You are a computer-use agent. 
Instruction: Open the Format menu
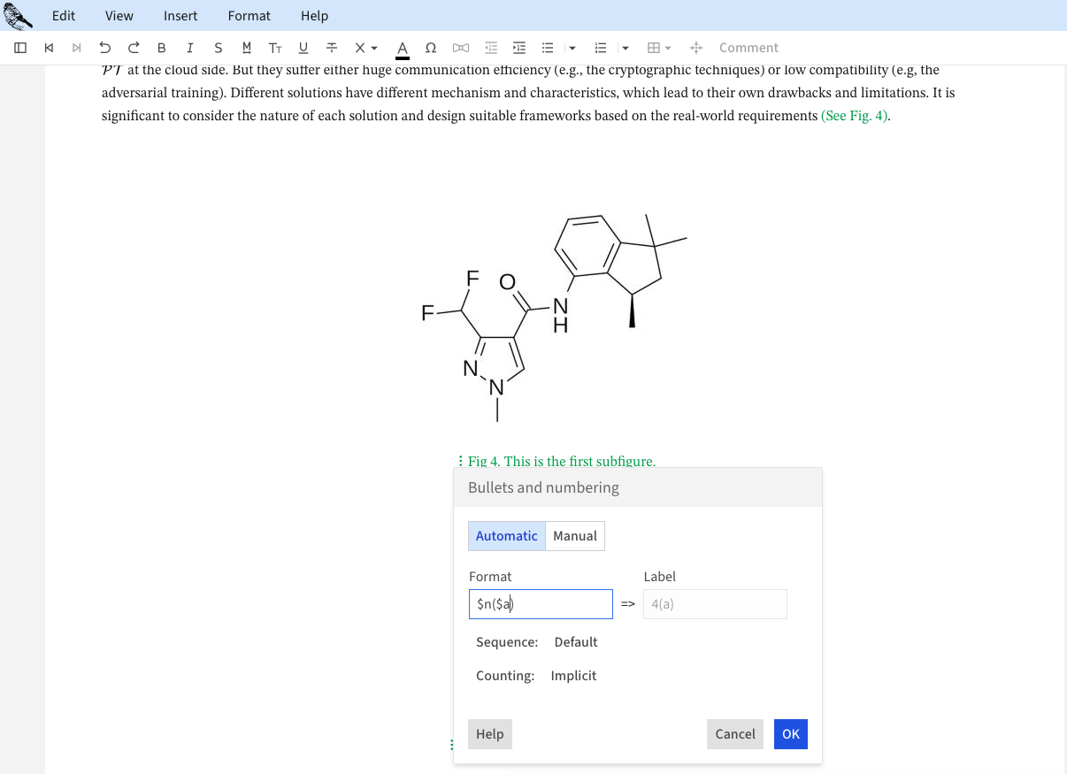pyautogui.click(x=249, y=16)
